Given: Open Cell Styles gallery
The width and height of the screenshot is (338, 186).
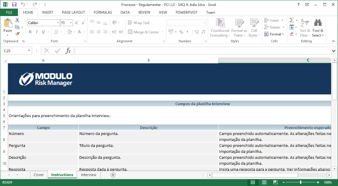Looking at the screenshot, I should [x=254, y=28].
